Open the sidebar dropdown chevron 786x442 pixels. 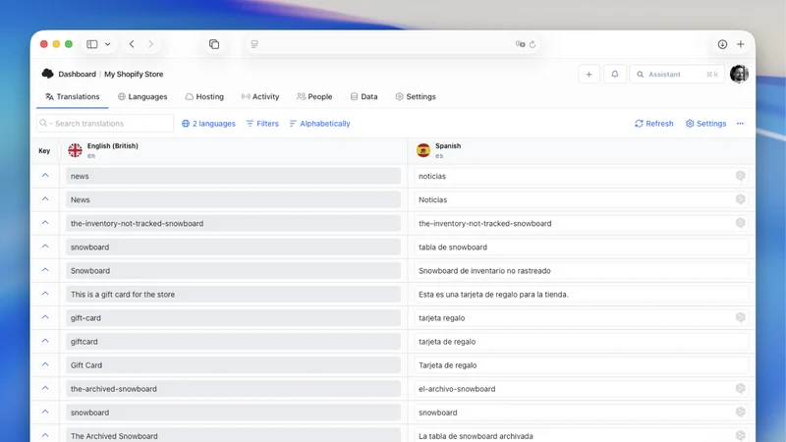[x=108, y=44]
